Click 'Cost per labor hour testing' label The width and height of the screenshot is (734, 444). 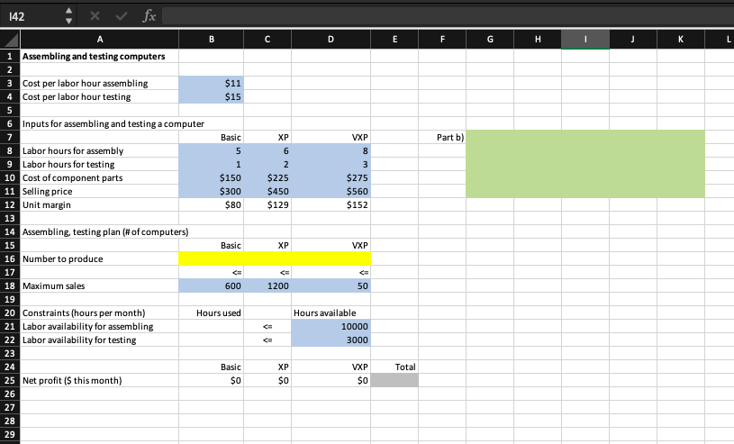[77, 97]
